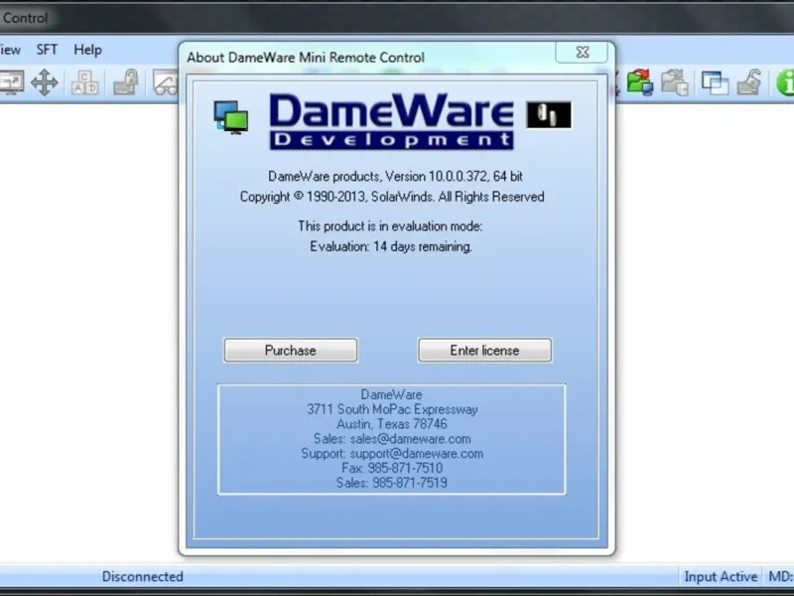
Task: Click "This product is in evaluation mode:" text
Action: point(390,226)
